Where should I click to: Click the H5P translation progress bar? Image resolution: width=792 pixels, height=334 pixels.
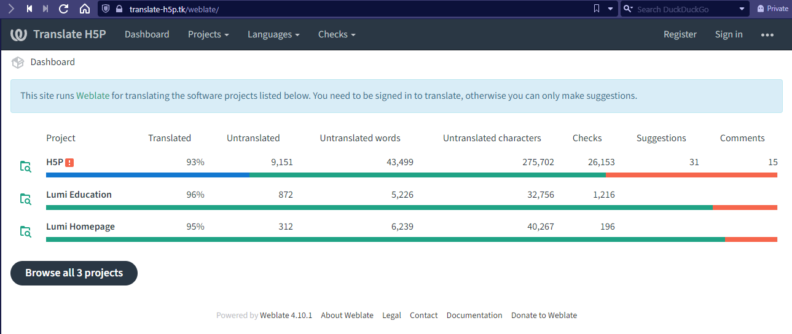(x=412, y=175)
